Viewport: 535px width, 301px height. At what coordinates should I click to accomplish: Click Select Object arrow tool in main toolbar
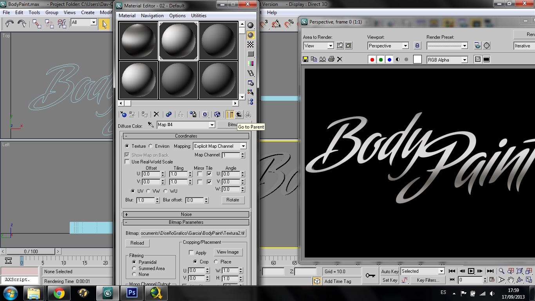tap(104, 24)
